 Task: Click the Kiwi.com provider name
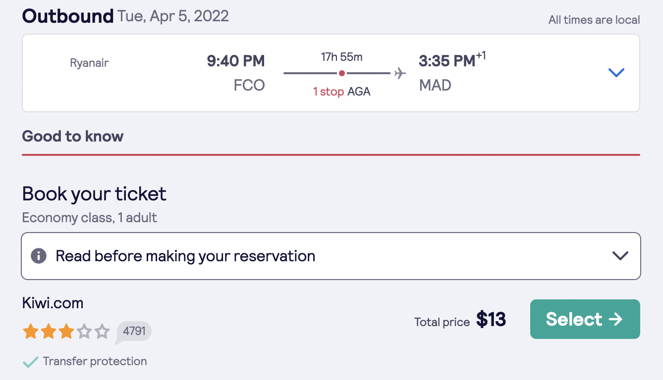pos(53,303)
